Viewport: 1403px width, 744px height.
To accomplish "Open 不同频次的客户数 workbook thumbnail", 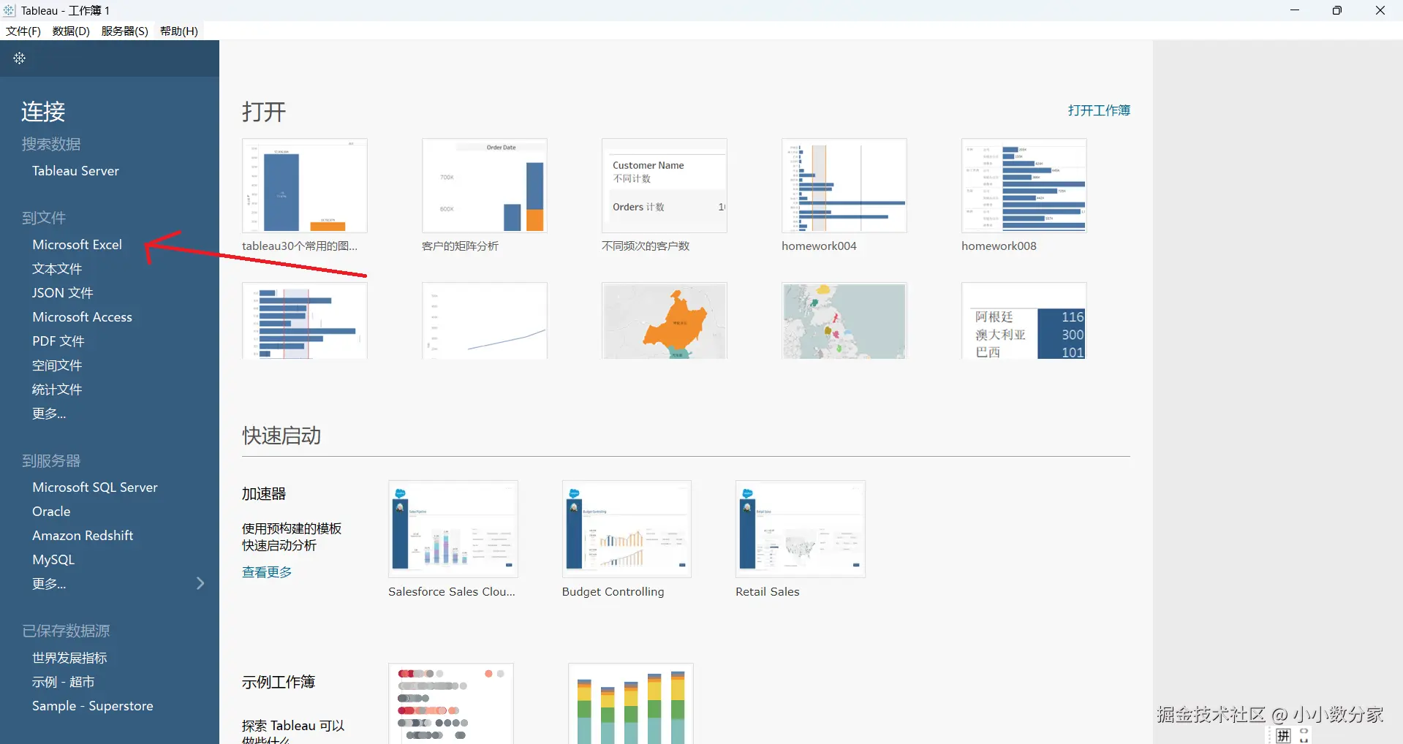I will click(x=665, y=186).
